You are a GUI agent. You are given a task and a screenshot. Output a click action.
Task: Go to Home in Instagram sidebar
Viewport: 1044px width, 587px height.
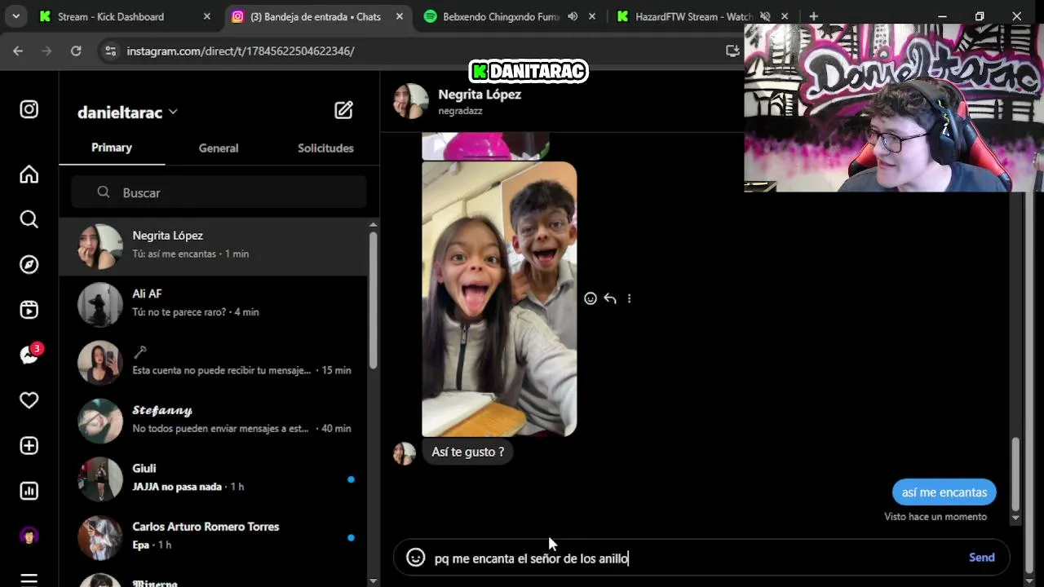coord(29,174)
